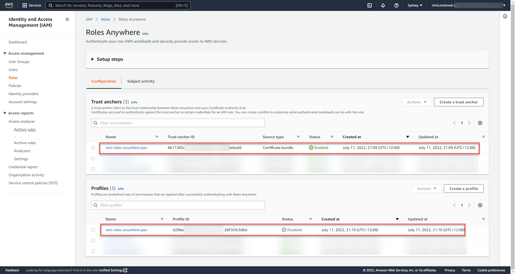
Task: Open the notifications bell icon
Action: tap(383, 5)
